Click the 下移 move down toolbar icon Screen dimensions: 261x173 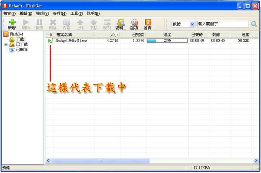coord(94,24)
